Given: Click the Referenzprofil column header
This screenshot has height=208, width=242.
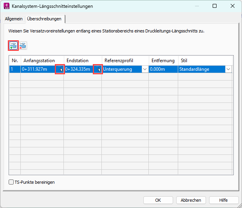Looking at the screenshot, I should [125, 61].
